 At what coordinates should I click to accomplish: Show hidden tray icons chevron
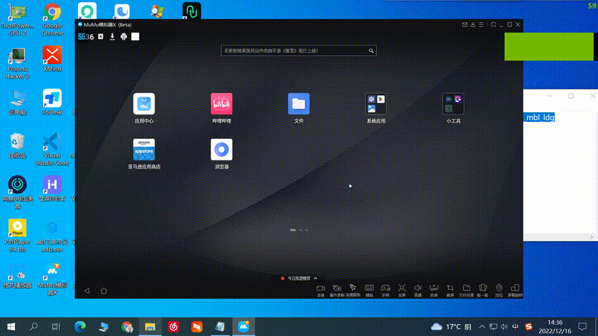482,327
